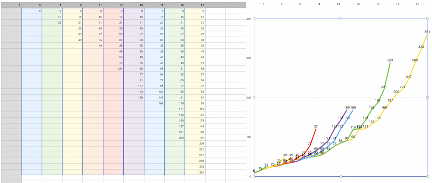Click the 323 data label on chart
The image size is (432, 183).
coord(421,47)
